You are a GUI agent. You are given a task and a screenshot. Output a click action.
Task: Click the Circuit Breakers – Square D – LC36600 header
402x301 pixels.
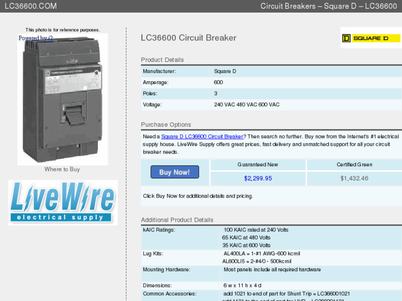coord(328,6)
